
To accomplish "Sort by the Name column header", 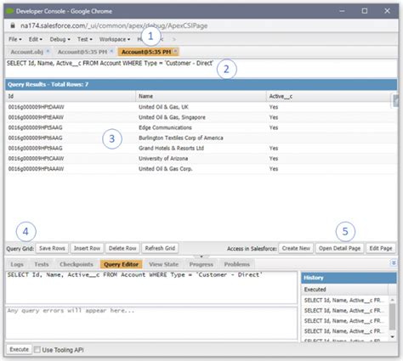I will [201, 96].
